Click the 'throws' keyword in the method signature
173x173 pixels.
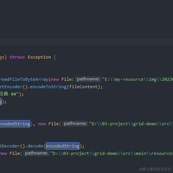click(x=17, y=57)
